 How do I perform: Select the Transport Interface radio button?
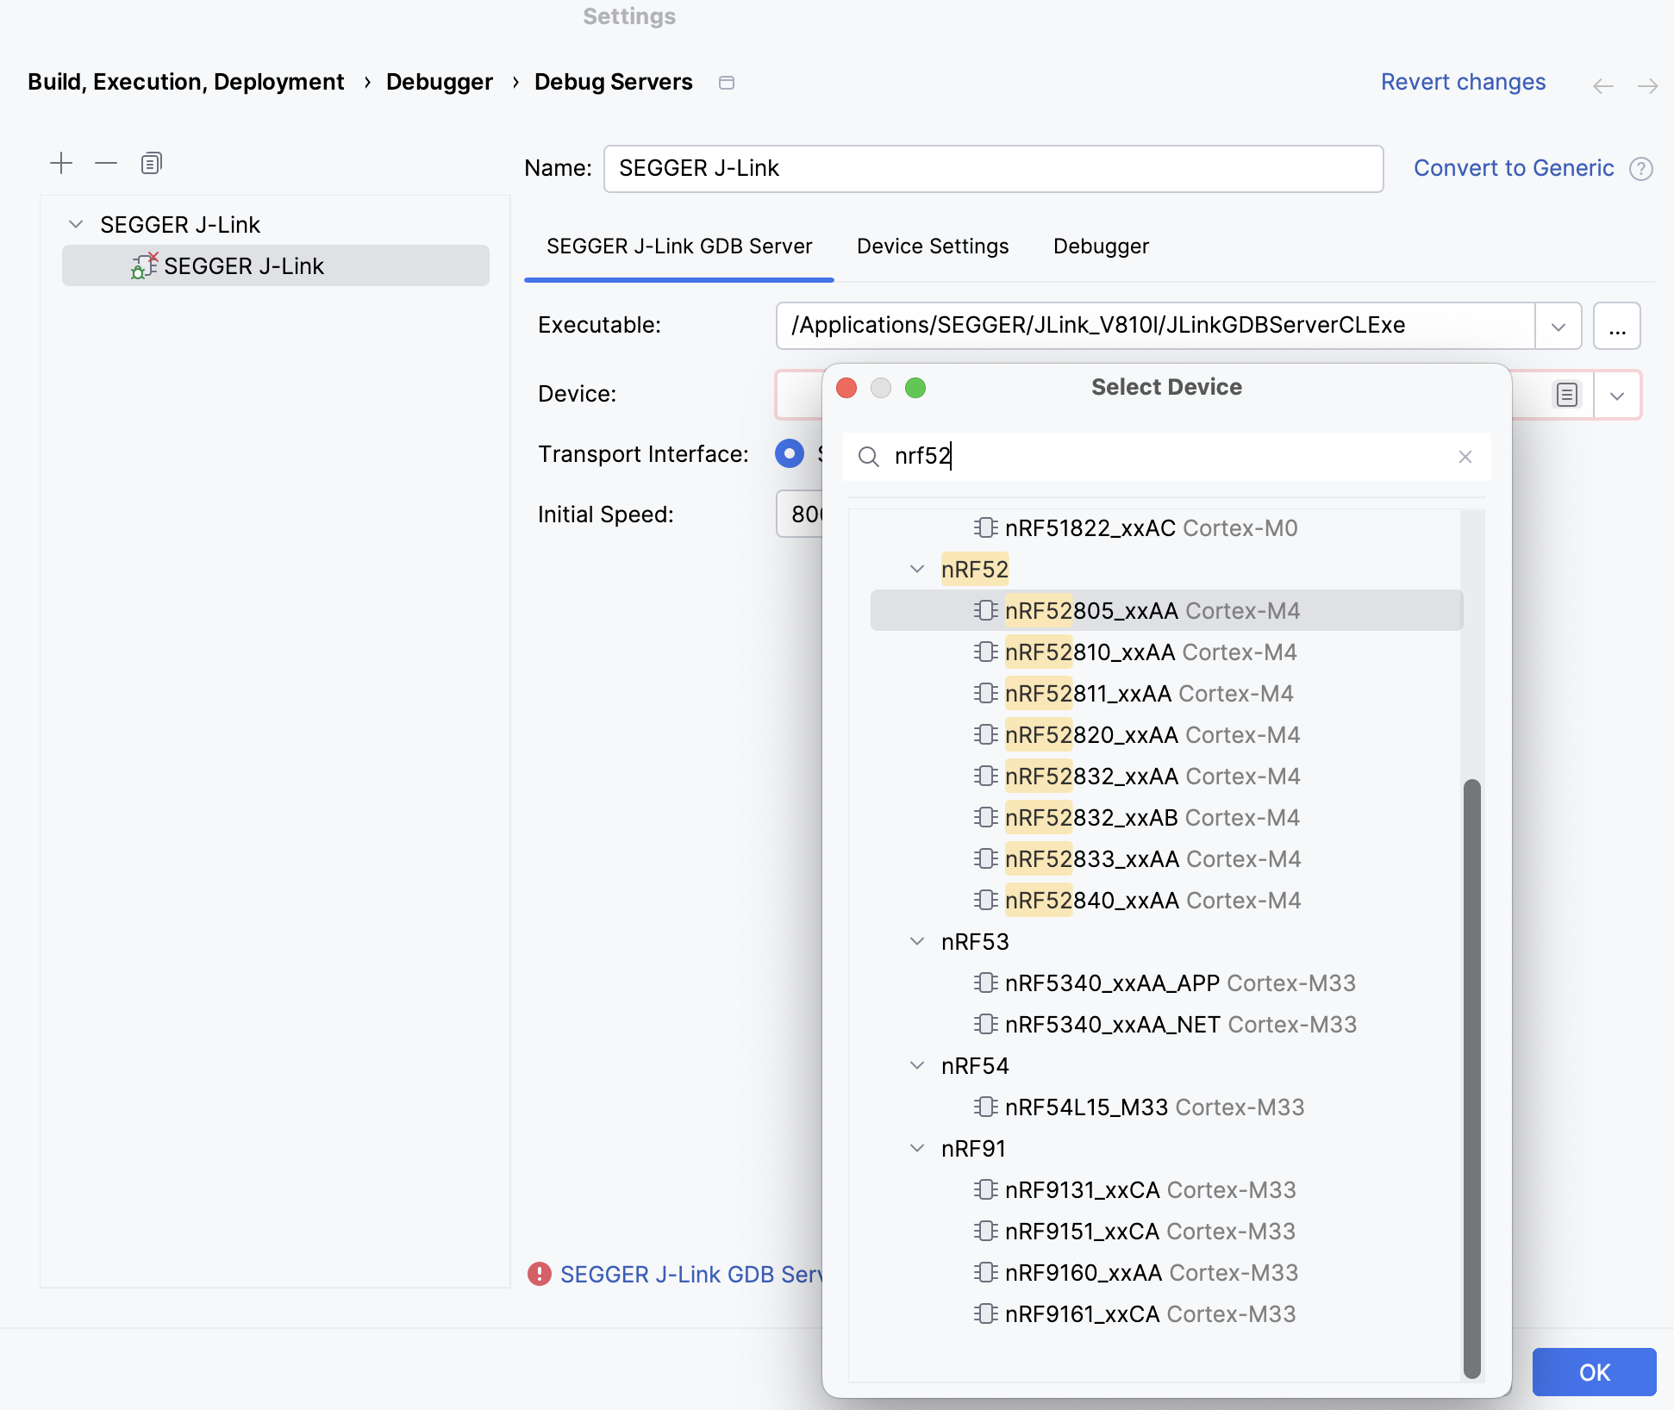point(789,453)
